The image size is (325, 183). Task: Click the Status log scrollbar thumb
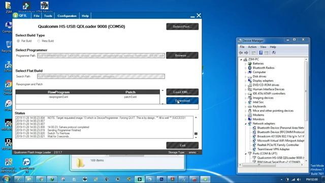click(196, 134)
